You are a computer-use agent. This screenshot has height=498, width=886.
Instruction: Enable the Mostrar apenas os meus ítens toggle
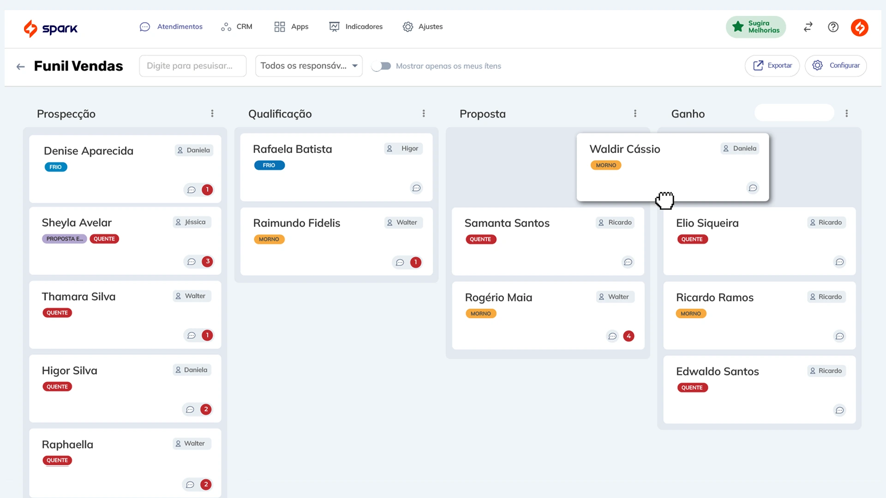381,65
